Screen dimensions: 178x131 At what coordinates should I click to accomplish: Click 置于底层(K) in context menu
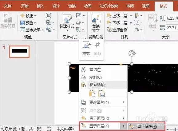(100, 126)
